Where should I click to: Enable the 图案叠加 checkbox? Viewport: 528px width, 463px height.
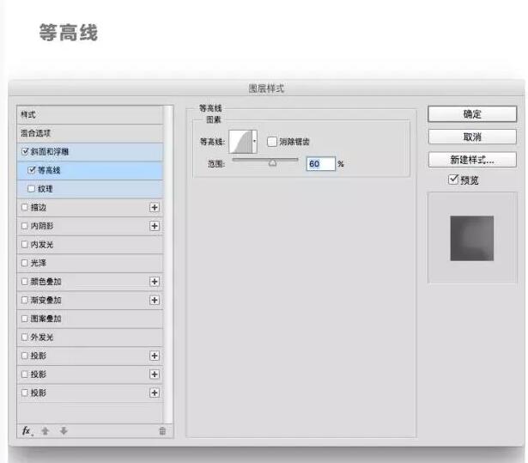[25, 319]
